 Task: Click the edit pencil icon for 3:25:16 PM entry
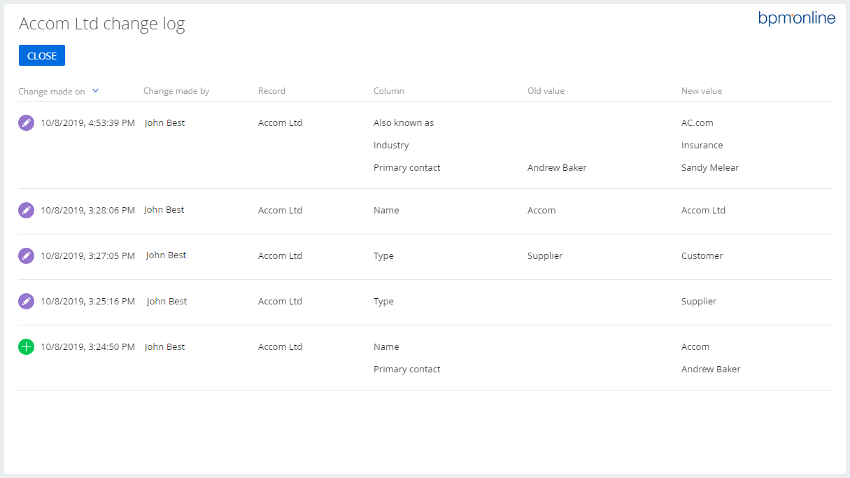26,301
